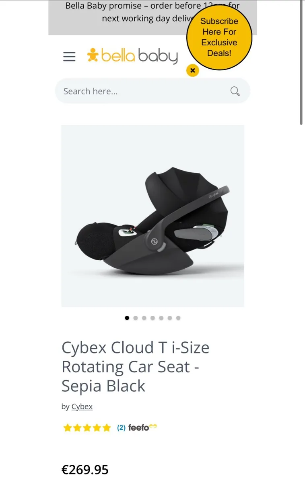305x482 pixels.
Task: Select the sixth carousel dot
Action: click(169, 318)
